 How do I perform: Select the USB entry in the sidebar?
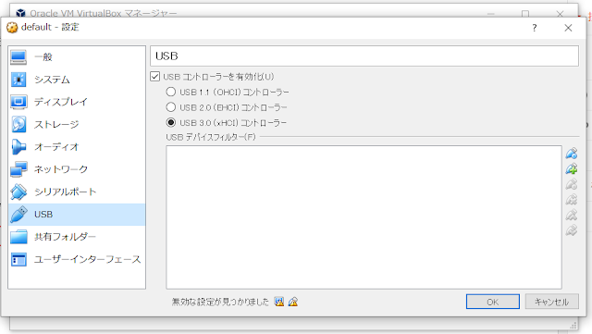[77, 215]
